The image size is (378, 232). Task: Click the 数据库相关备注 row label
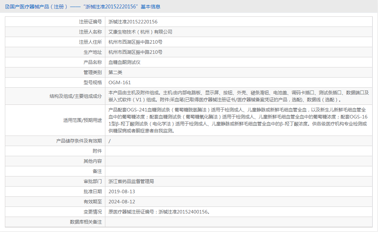tap(86, 222)
